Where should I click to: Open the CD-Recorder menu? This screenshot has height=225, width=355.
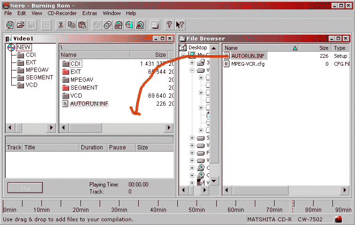pos(62,13)
